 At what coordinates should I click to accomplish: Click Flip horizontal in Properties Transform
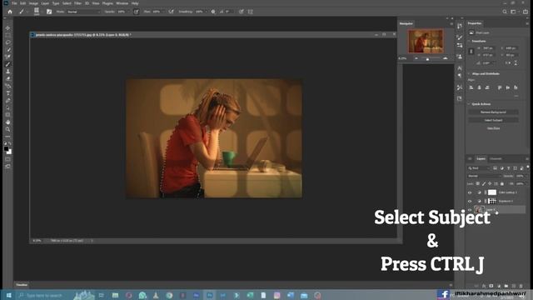click(x=508, y=63)
